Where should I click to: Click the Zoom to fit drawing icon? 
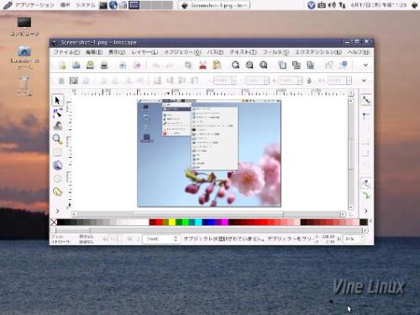pos(249,66)
